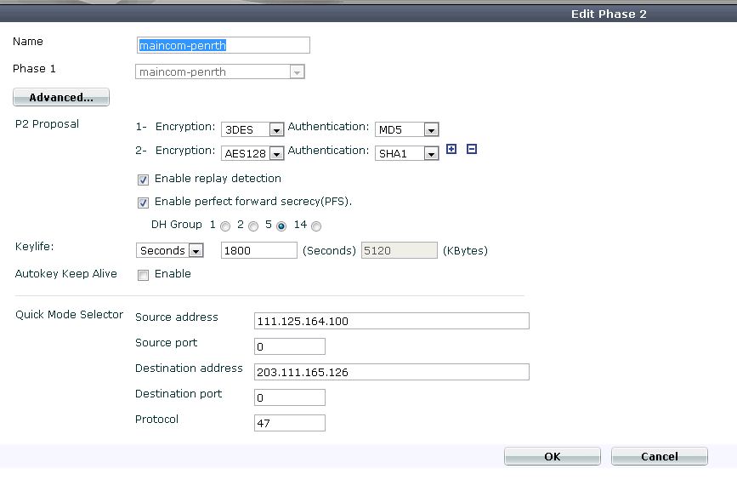Viewport: 737px width, 497px height.
Task: Toggle Enable replay detection checkbox
Action: pos(143,180)
